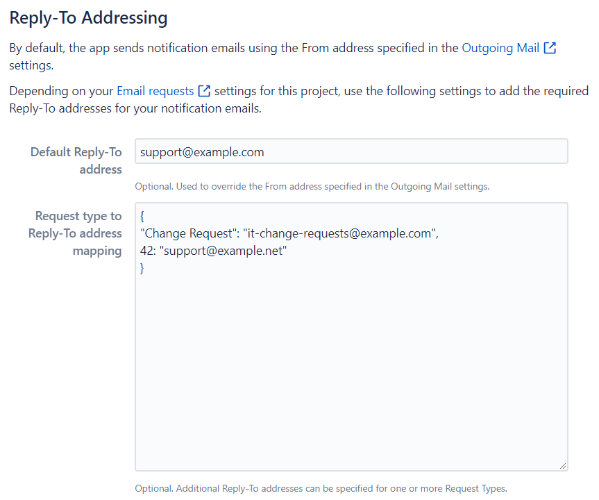Click the external link icon beside Outgoing Mail
The height and width of the screenshot is (500, 599).
550,48
